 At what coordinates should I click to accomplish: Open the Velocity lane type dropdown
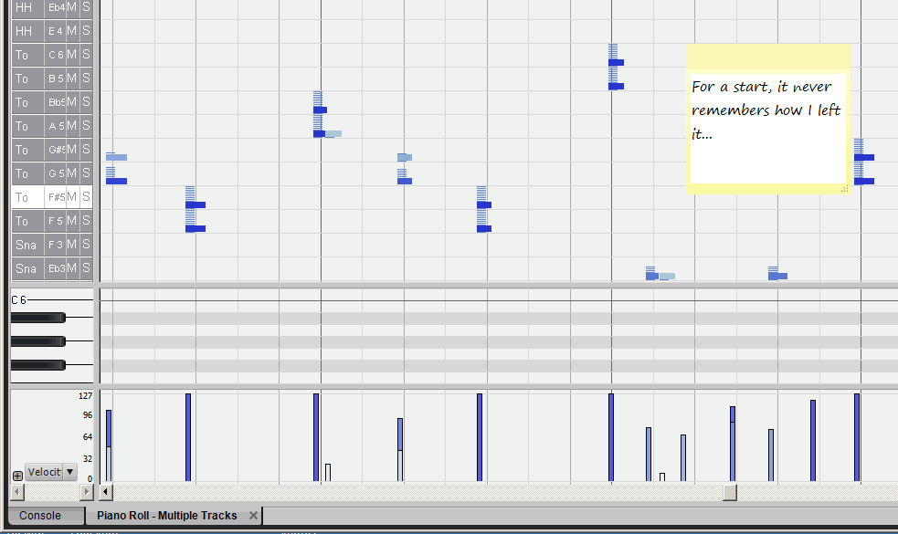pyautogui.click(x=70, y=472)
